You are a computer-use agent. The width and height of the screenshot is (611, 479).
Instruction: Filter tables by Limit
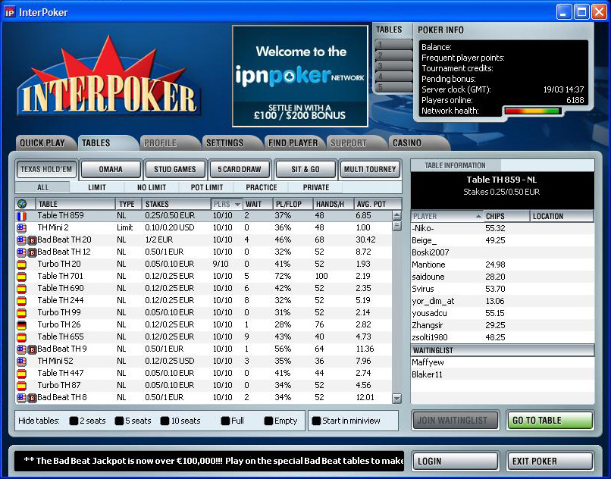click(x=97, y=187)
